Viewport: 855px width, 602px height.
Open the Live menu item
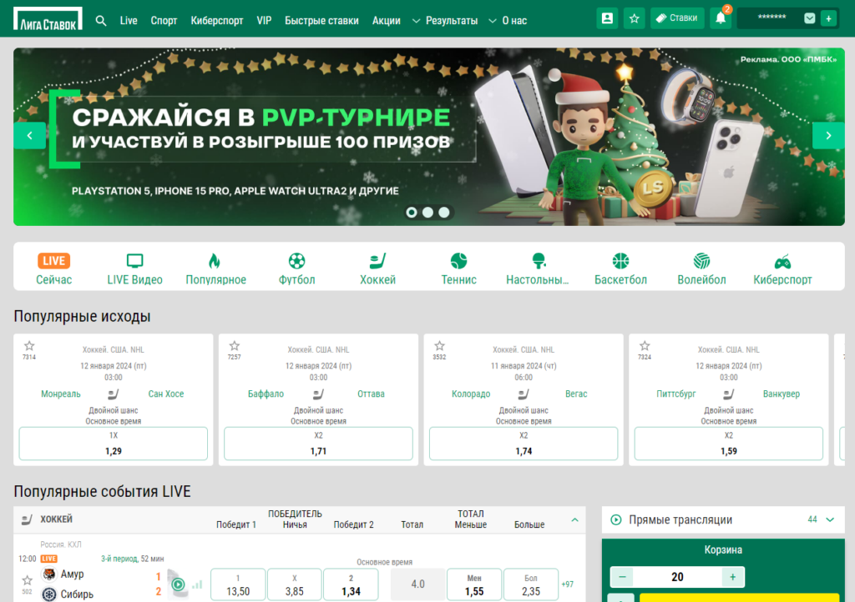[x=129, y=21]
